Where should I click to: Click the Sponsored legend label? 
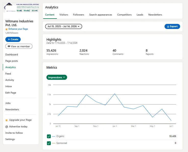(62, 143)
